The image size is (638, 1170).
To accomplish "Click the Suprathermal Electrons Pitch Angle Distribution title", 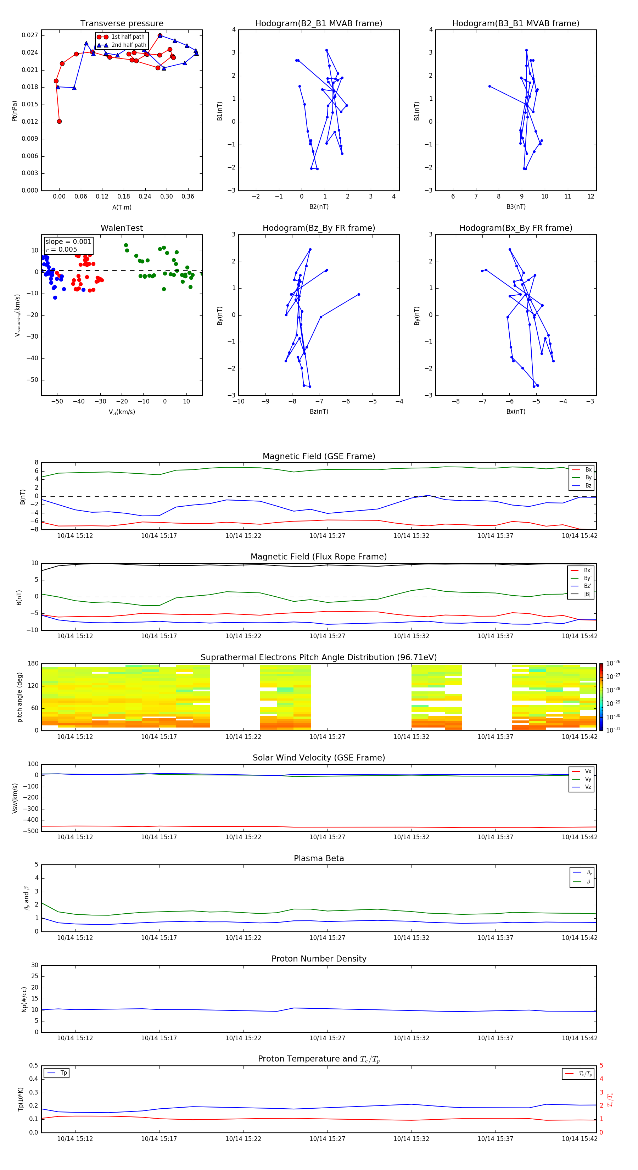I will click(x=319, y=658).
